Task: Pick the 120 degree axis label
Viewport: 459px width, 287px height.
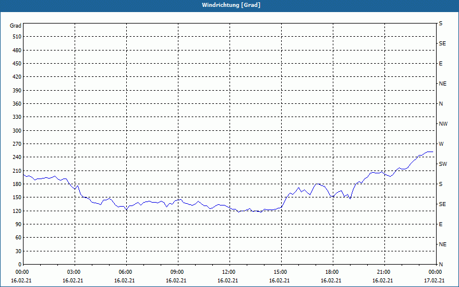Action: (x=17, y=211)
